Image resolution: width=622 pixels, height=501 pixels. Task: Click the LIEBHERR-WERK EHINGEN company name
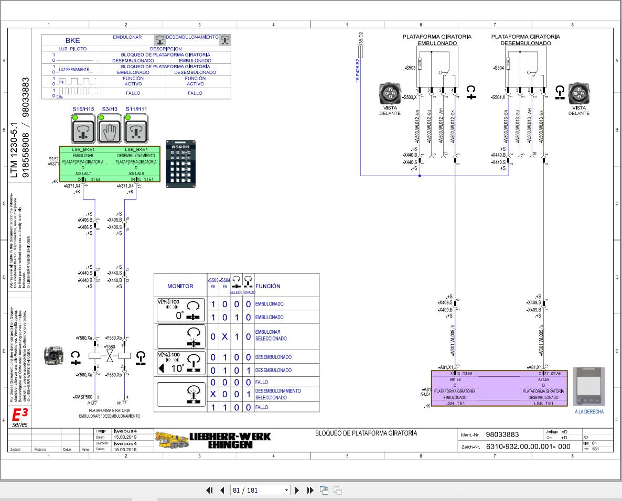click(x=230, y=440)
